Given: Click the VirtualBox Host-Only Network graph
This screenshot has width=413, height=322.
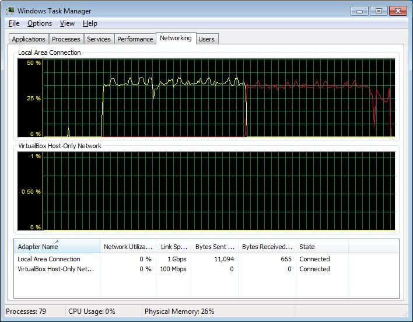Looking at the screenshot, I should pos(206,191).
